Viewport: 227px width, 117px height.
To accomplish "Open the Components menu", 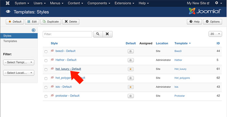I will pyautogui.click(x=99, y=3).
